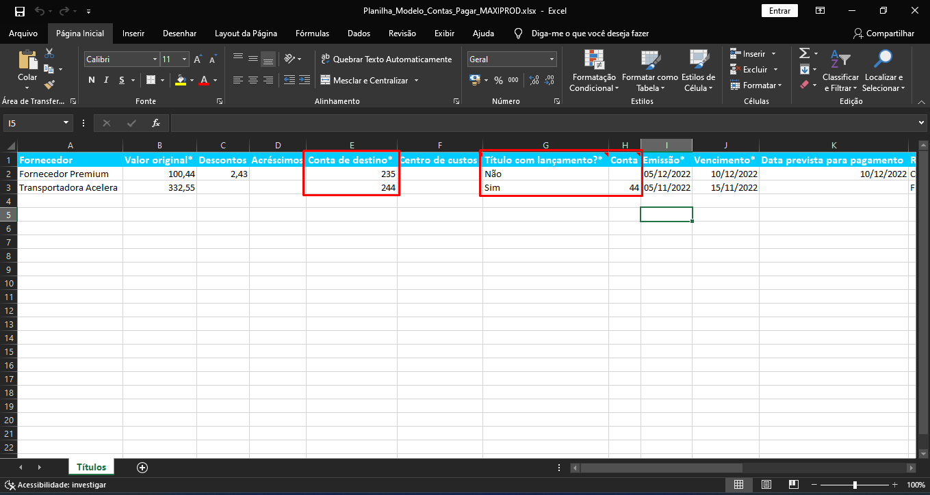930x495 pixels.
Task: Expand the Formatação Condicional menu
Action: pyautogui.click(x=593, y=83)
